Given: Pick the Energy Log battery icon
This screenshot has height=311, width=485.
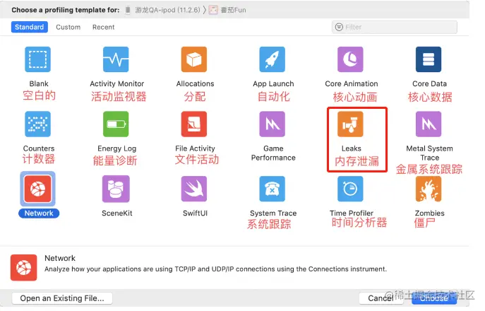Looking at the screenshot, I should pos(116,124).
